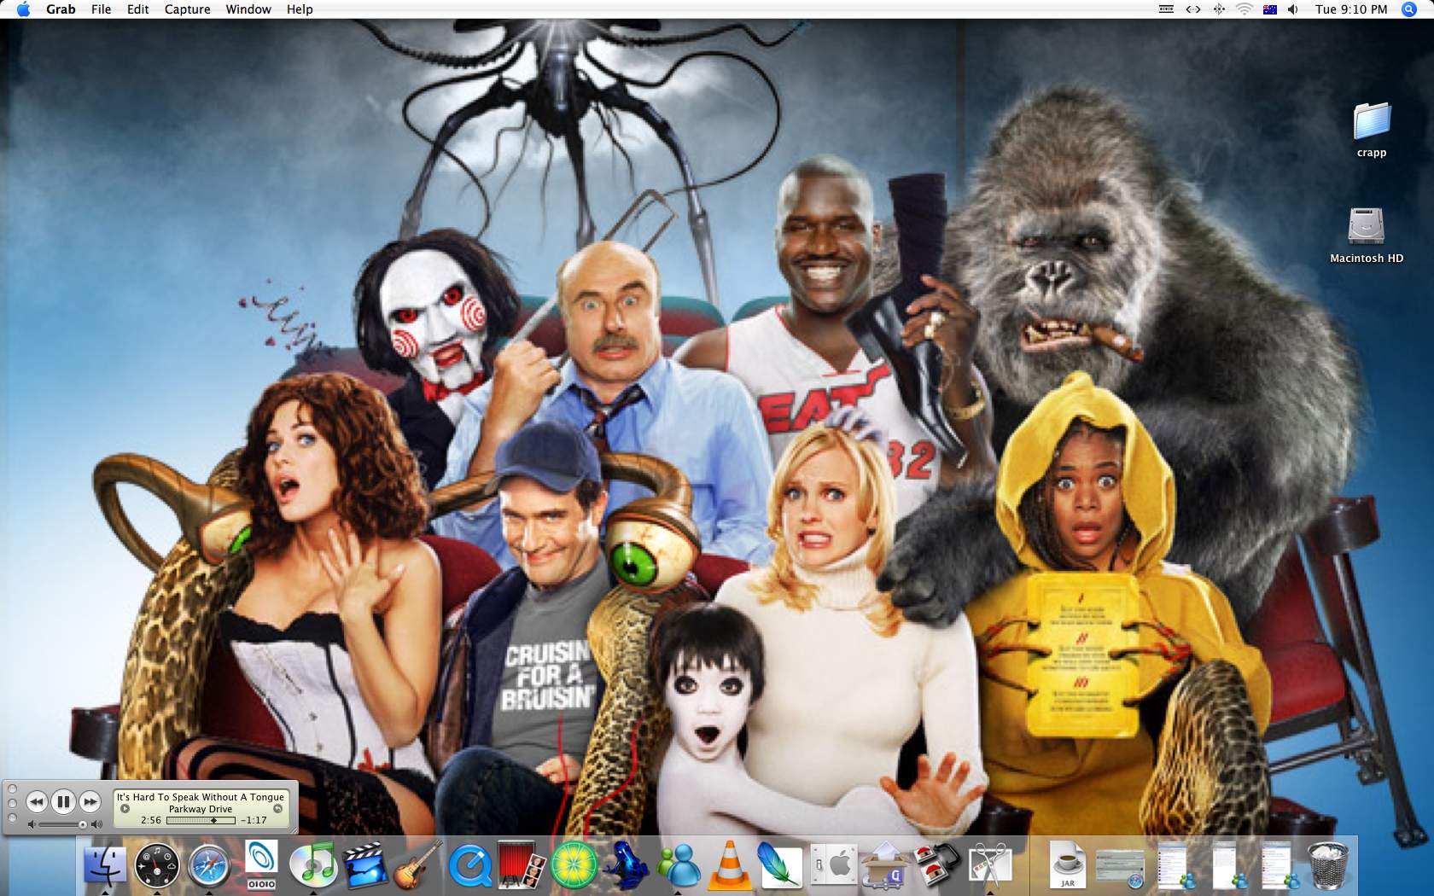The height and width of the screenshot is (896, 1434).
Task: Open the Australian flag input menu
Action: [x=1269, y=9]
